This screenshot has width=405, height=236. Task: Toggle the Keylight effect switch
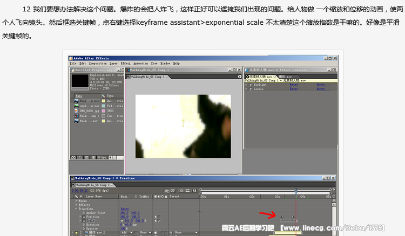coord(249,85)
